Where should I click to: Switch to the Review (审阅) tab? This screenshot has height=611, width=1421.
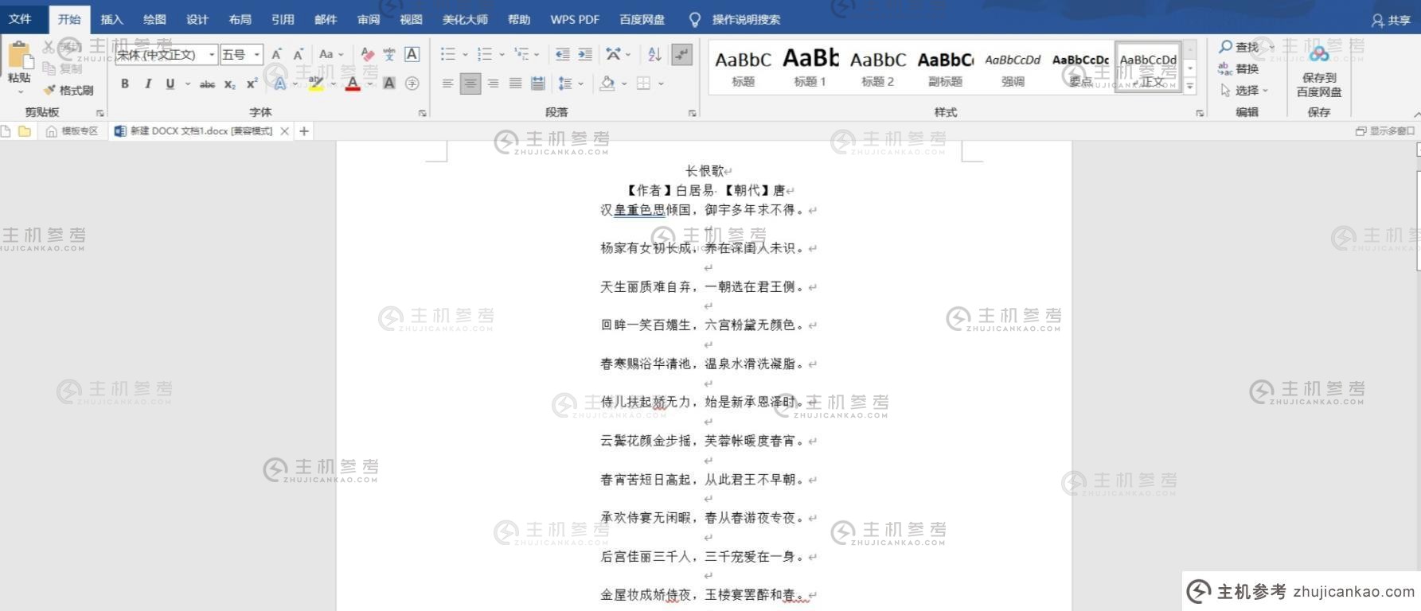pos(368,19)
